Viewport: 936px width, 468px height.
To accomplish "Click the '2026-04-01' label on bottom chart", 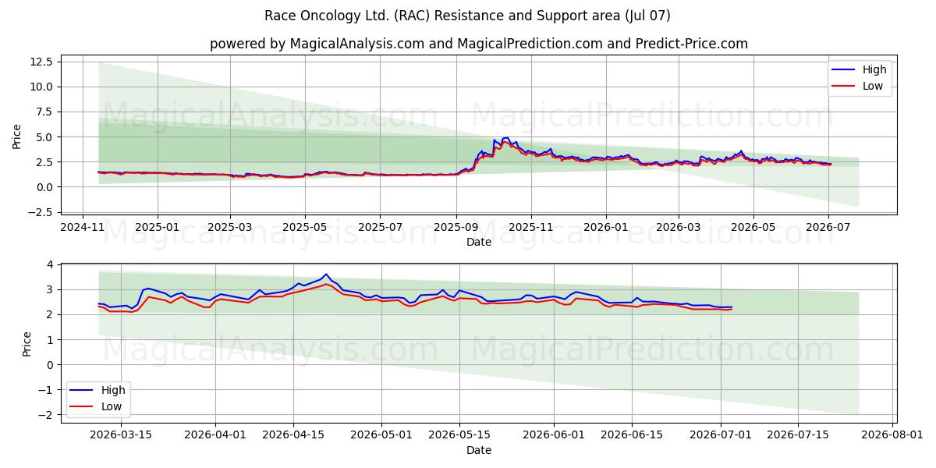I will point(215,436).
